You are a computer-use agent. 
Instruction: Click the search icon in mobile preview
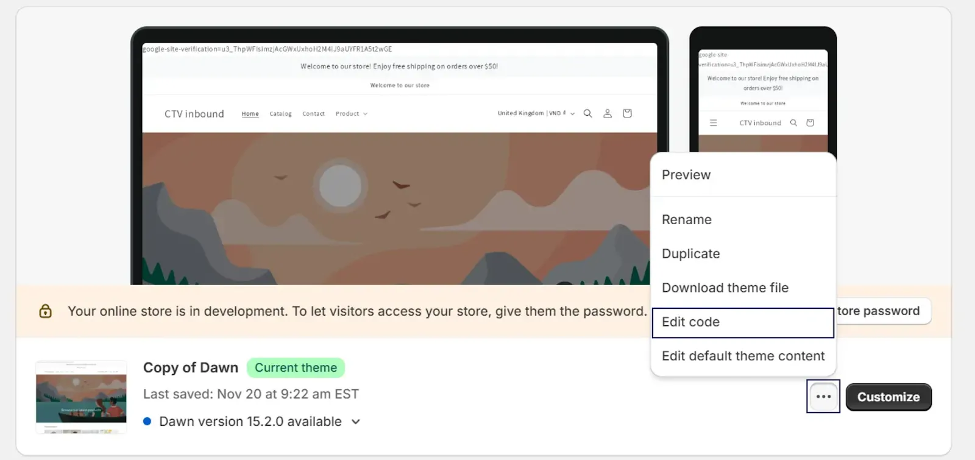[x=793, y=123]
